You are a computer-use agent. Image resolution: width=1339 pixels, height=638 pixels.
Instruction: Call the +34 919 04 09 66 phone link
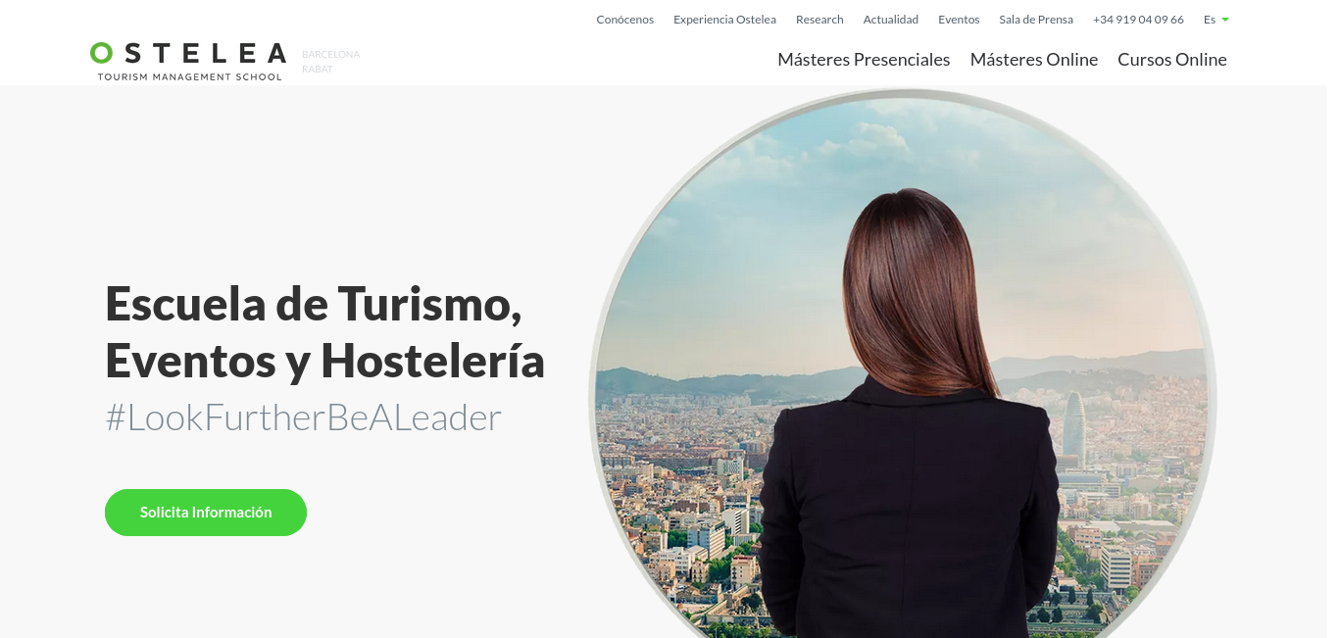1138,20
